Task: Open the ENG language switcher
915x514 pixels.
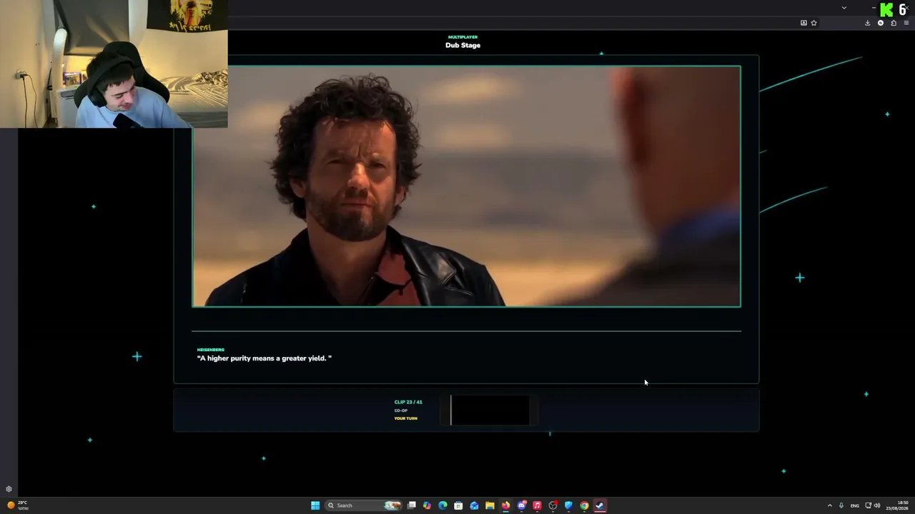Action: click(854, 505)
